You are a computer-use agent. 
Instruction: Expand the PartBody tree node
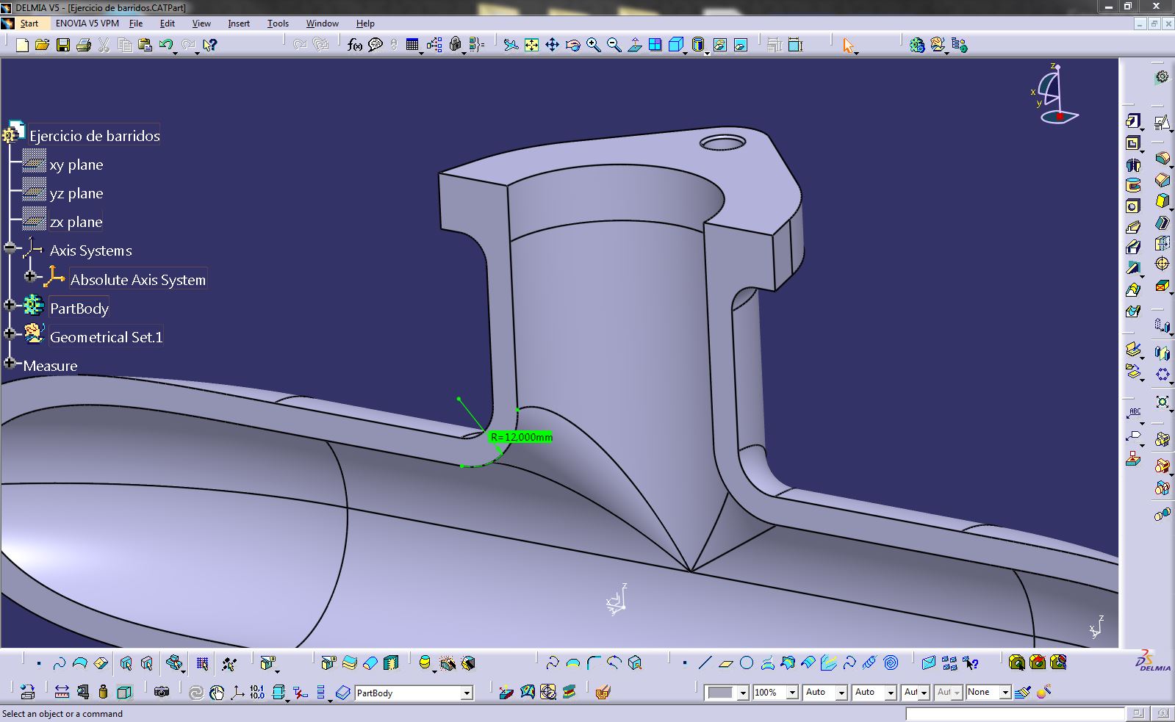pyautogui.click(x=10, y=305)
